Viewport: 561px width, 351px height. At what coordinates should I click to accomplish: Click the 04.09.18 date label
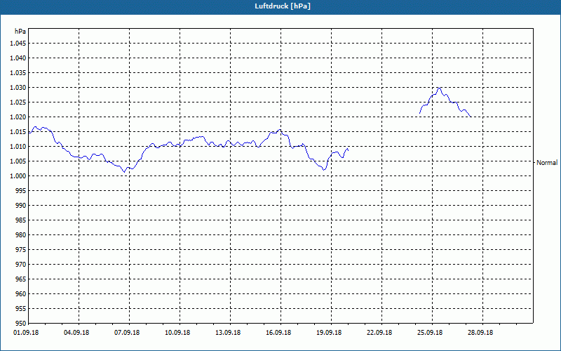(x=76, y=332)
